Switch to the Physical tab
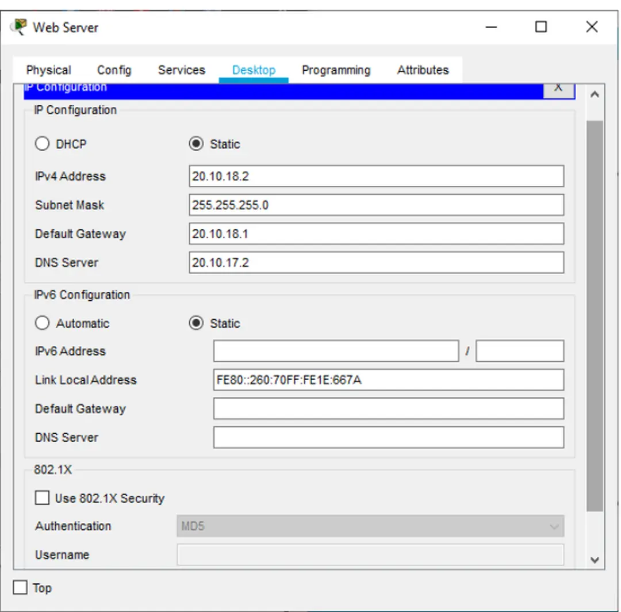The image size is (621, 612). coord(49,70)
